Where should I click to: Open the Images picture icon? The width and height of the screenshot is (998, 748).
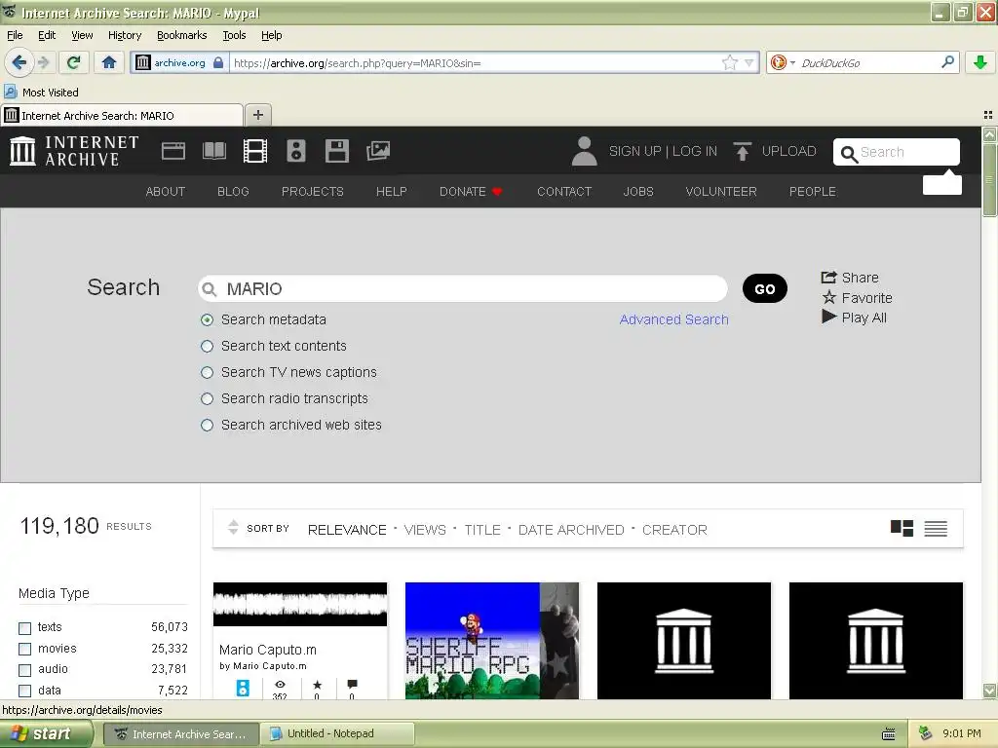[x=378, y=151]
